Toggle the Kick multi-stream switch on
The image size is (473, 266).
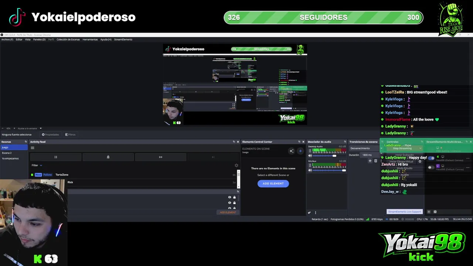coord(431,158)
